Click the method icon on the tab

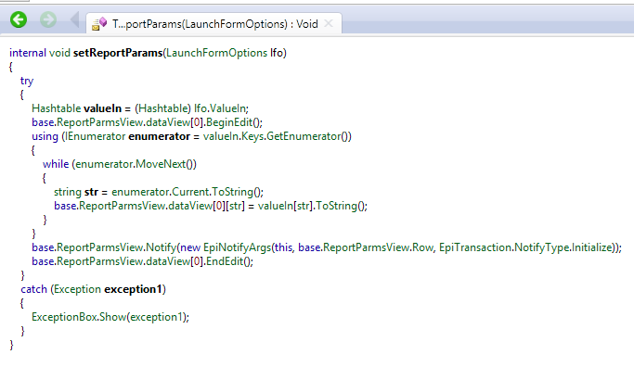click(99, 24)
